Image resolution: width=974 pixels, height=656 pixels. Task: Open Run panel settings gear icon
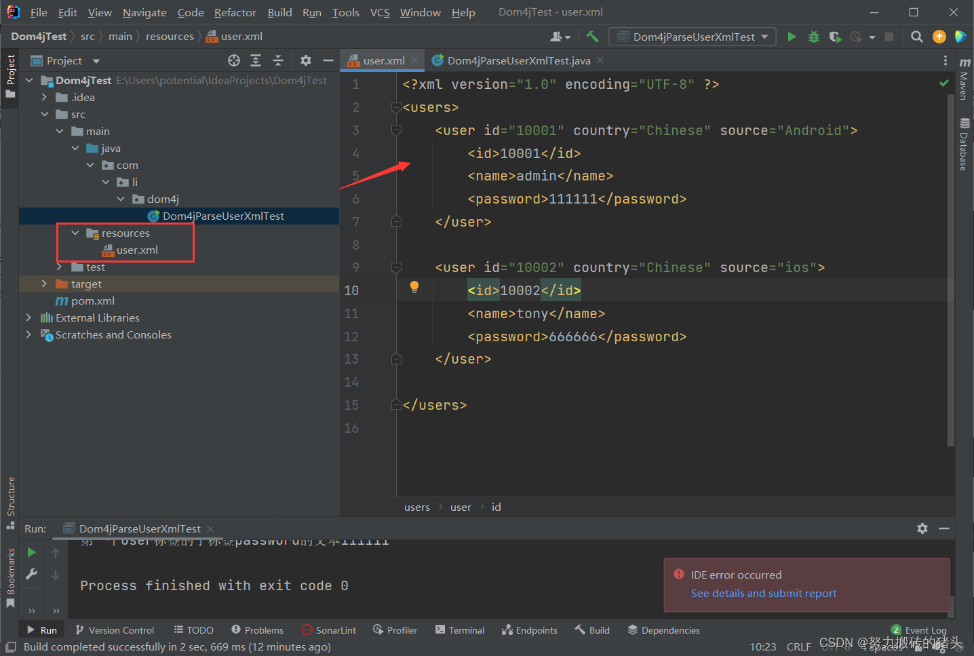coord(922,528)
